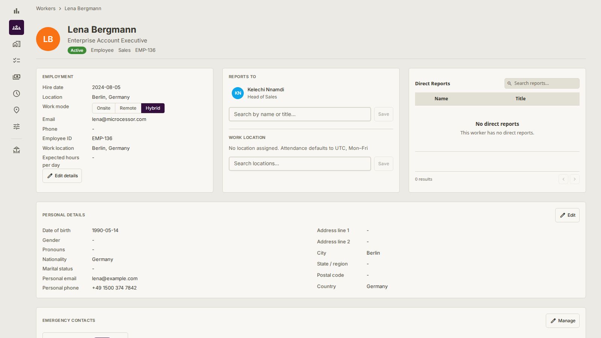The height and width of the screenshot is (338, 601).
Task: Select the Workers people icon in sidebar
Action: (x=17, y=27)
